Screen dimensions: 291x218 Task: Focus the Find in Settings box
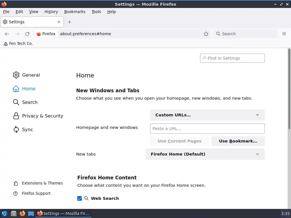coord(232,58)
